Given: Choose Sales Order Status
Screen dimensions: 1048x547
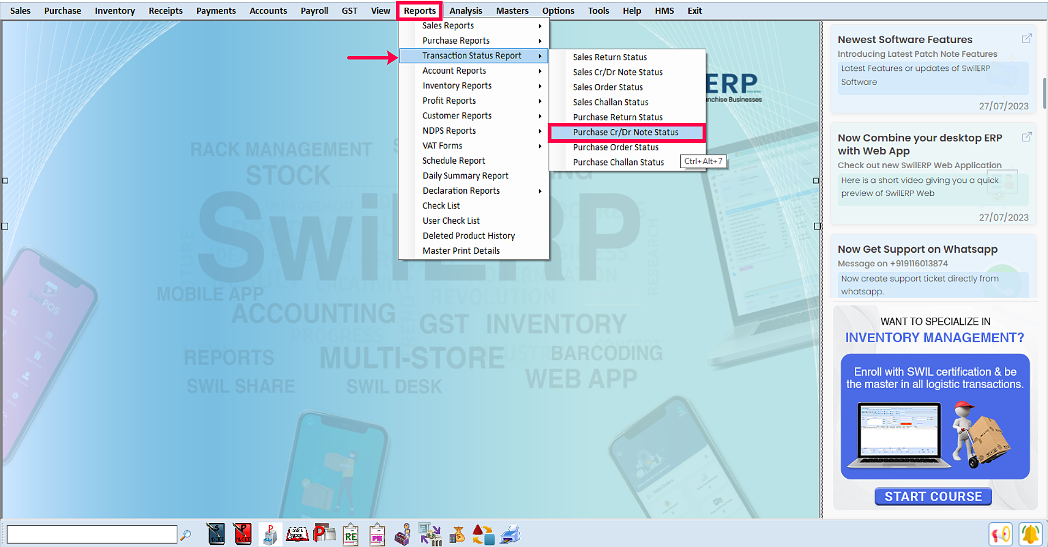Looking at the screenshot, I should pos(627,87).
